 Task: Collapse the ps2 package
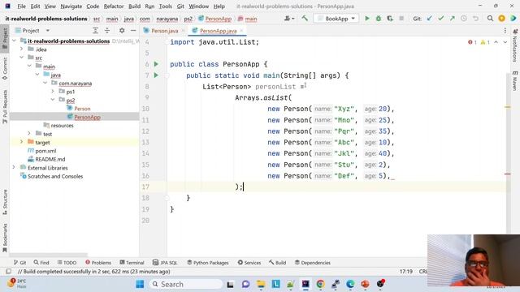coord(53,100)
